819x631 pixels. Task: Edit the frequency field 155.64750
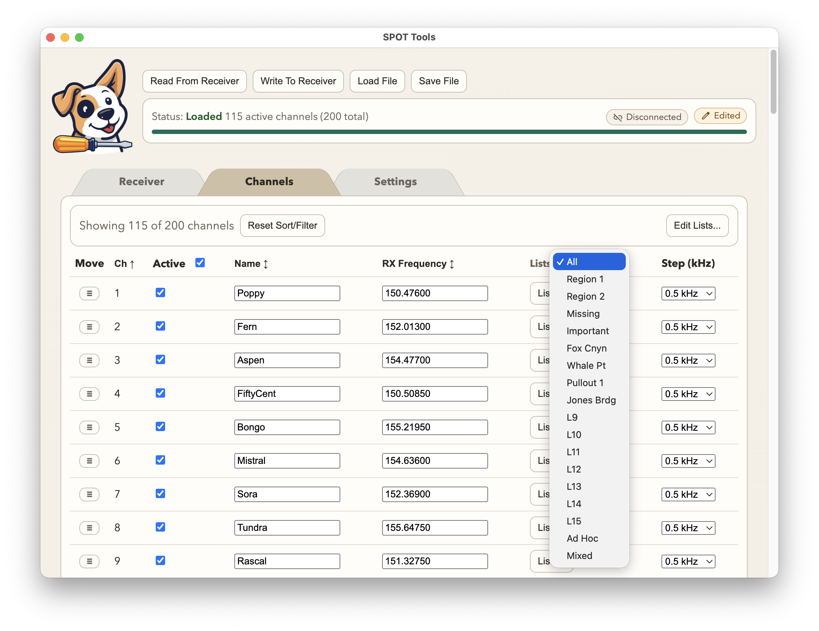coord(435,528)
